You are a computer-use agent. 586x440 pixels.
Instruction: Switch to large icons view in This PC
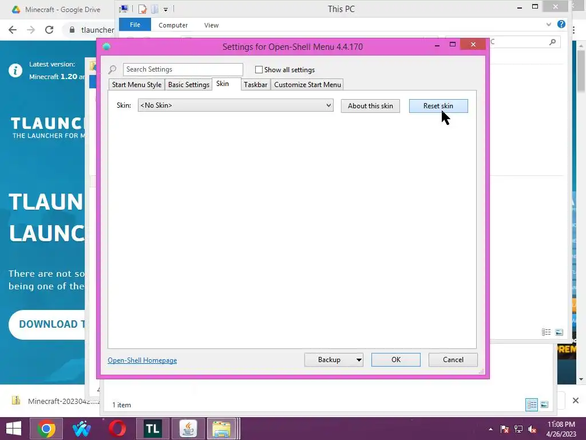(559, 332)
